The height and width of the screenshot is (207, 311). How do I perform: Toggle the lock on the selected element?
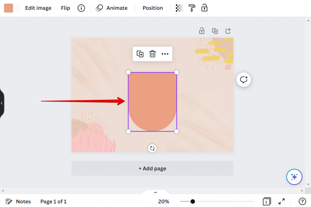[204, 8]
